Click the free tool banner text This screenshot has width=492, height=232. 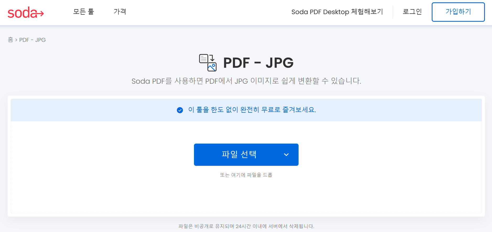[252, 110]
